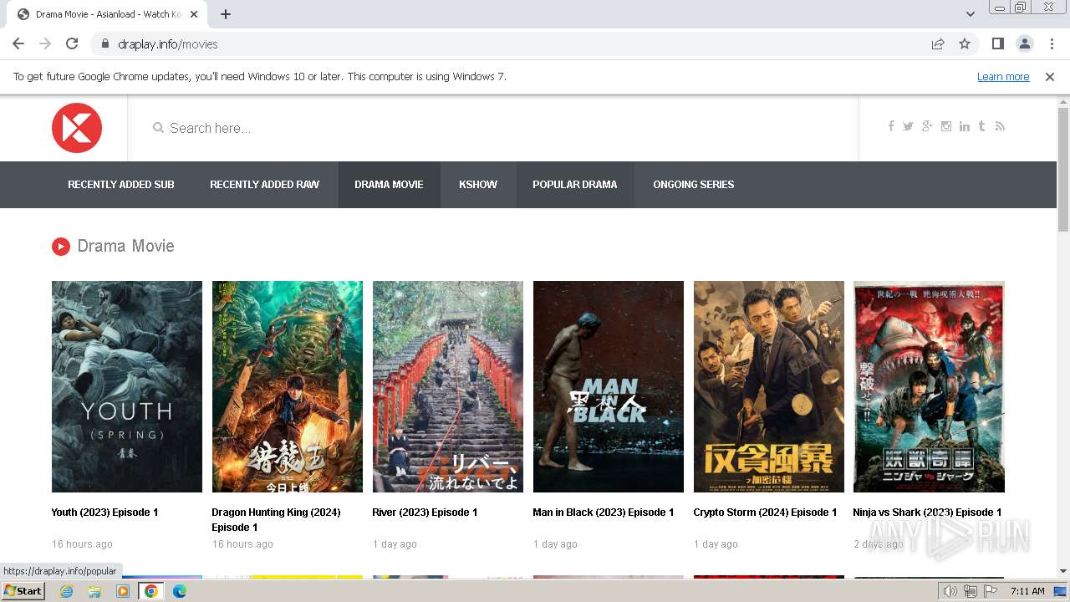Viewport: 1070px width, 602px height.
Task: Open the Chrome profile avatar
Action: [x=1024, y=43]
